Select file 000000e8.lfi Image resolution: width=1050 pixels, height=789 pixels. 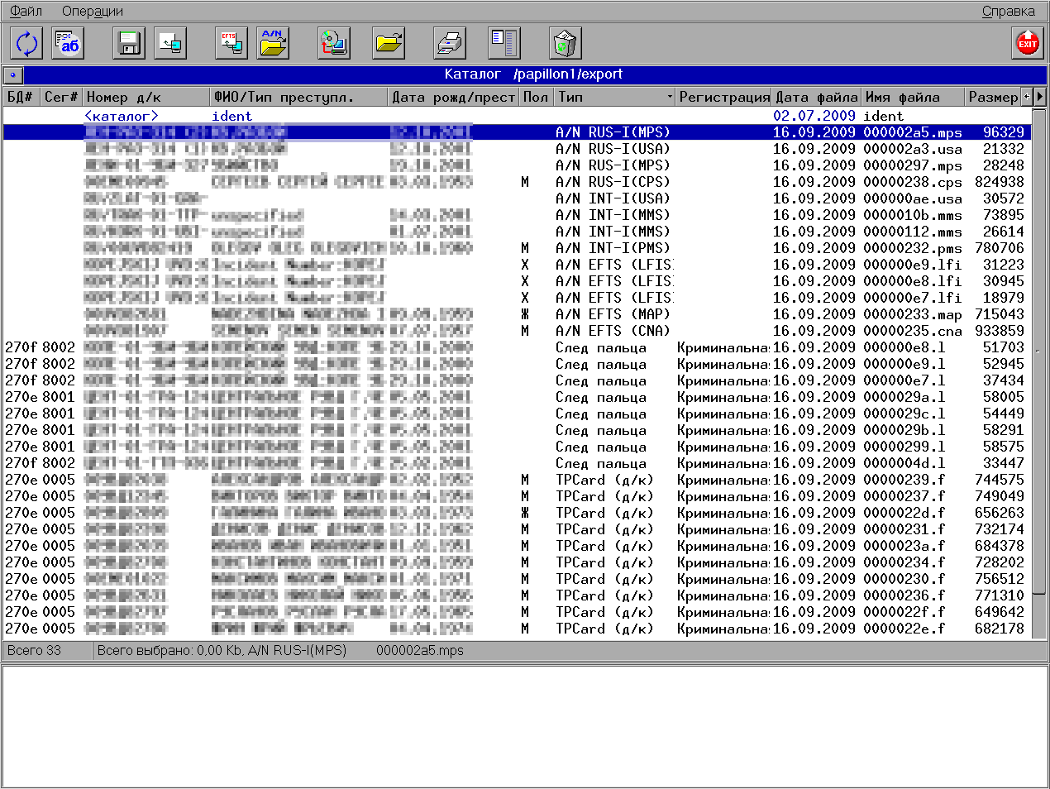pos(518,281)
